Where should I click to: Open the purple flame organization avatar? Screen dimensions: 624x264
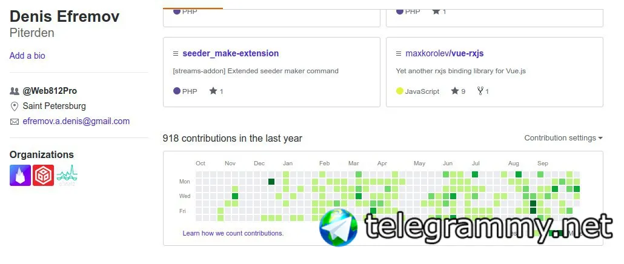pyautogui.click(x=21, y=176)
